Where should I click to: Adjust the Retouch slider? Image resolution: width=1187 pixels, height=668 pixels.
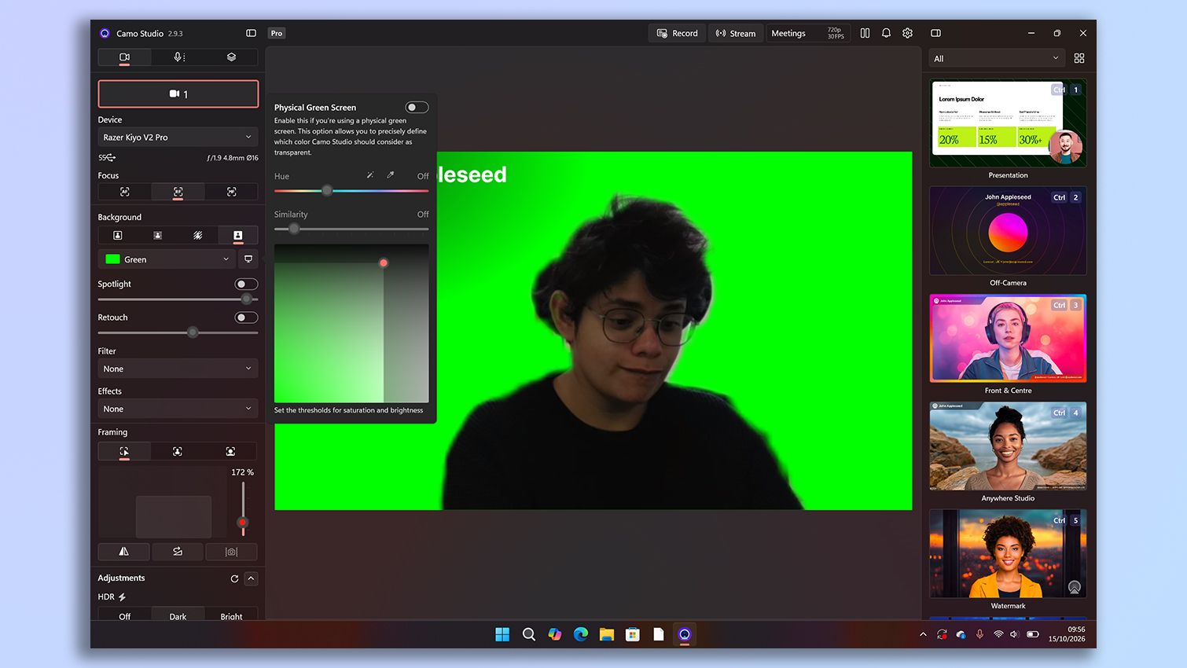[178, 332]
